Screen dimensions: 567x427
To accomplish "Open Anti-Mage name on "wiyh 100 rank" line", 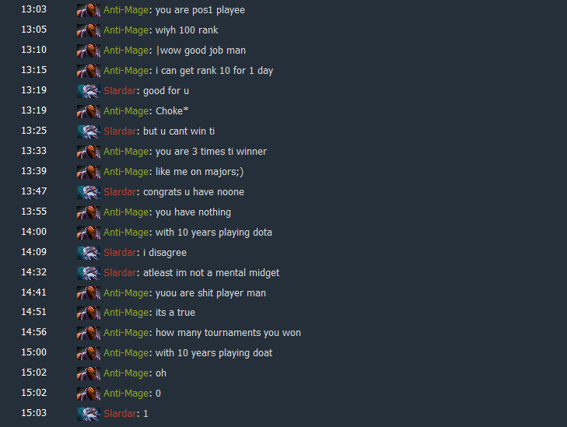I will point(126,30).
